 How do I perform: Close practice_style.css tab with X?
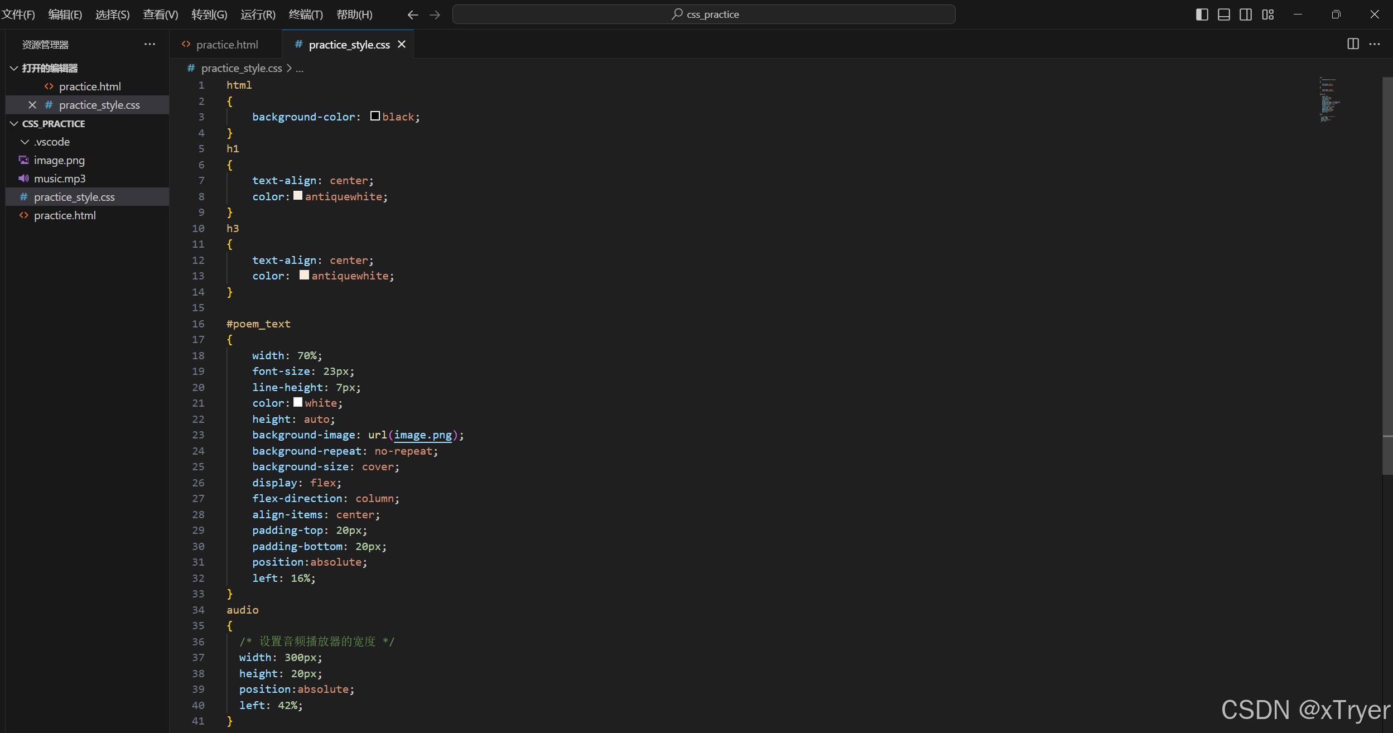(402, 44)
